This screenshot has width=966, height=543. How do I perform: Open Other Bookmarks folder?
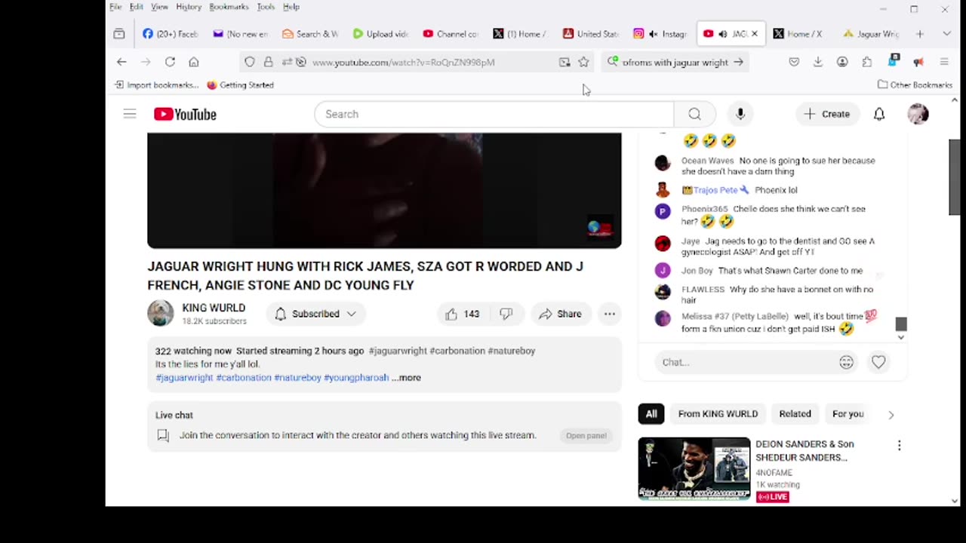(915, 85)
